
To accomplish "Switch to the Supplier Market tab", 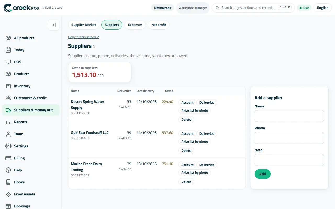I will [x=83, y=25].
